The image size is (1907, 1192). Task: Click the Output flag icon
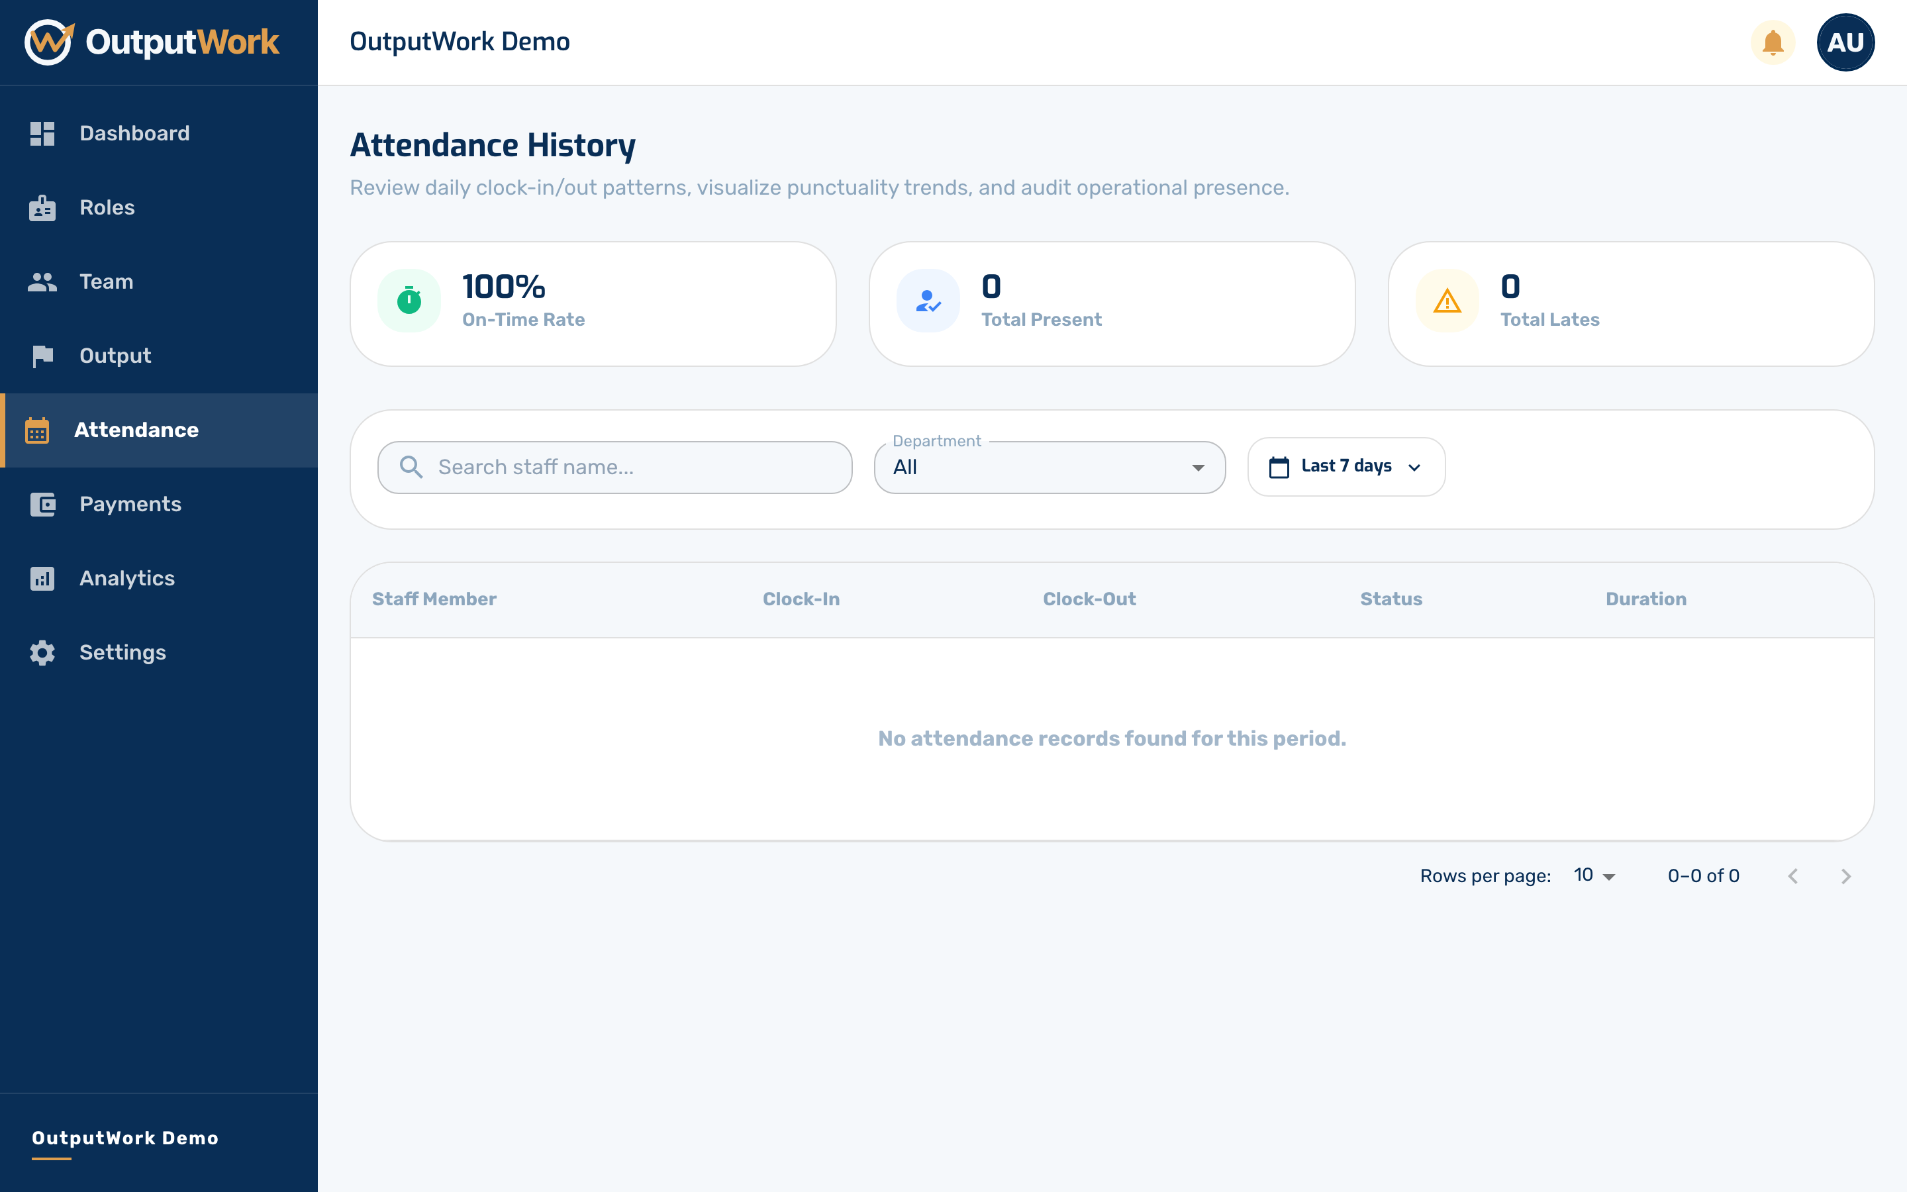42,356
